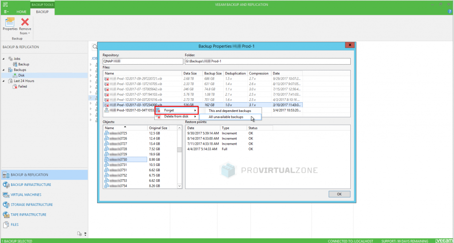Choose Forget in the context menu
454x243 pixels.
[x=176, y=110]
